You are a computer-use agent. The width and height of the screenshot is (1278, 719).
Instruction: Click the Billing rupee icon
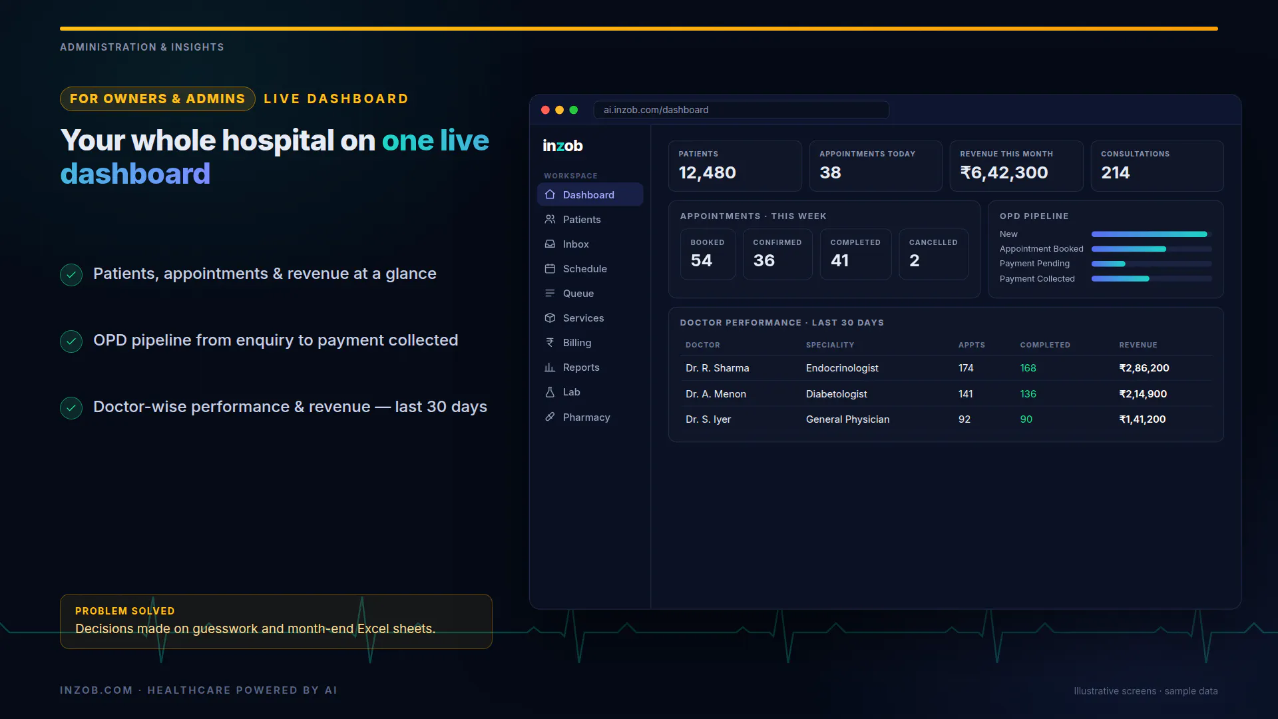[x=550, y=342]
